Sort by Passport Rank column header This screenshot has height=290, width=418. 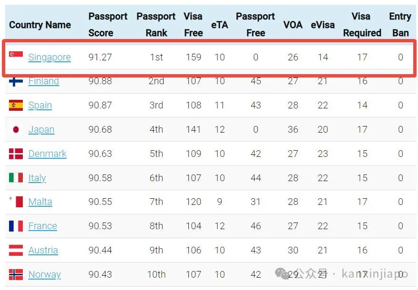tap(156, 25)
